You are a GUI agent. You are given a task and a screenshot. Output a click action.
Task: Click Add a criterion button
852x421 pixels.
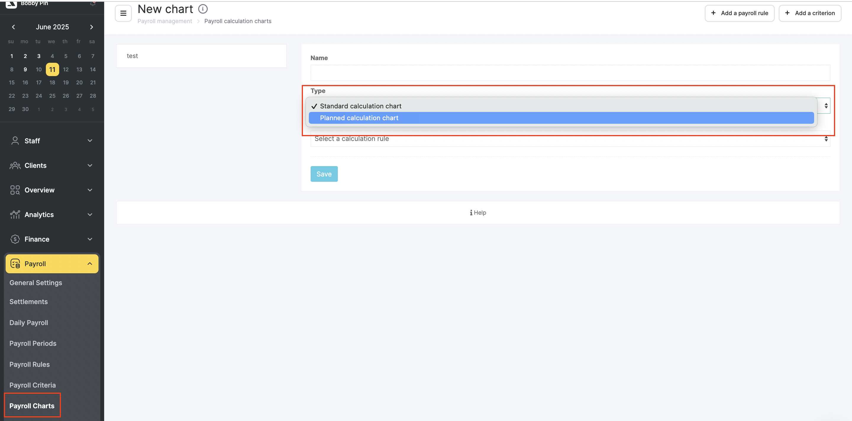[x=810, y=13]
